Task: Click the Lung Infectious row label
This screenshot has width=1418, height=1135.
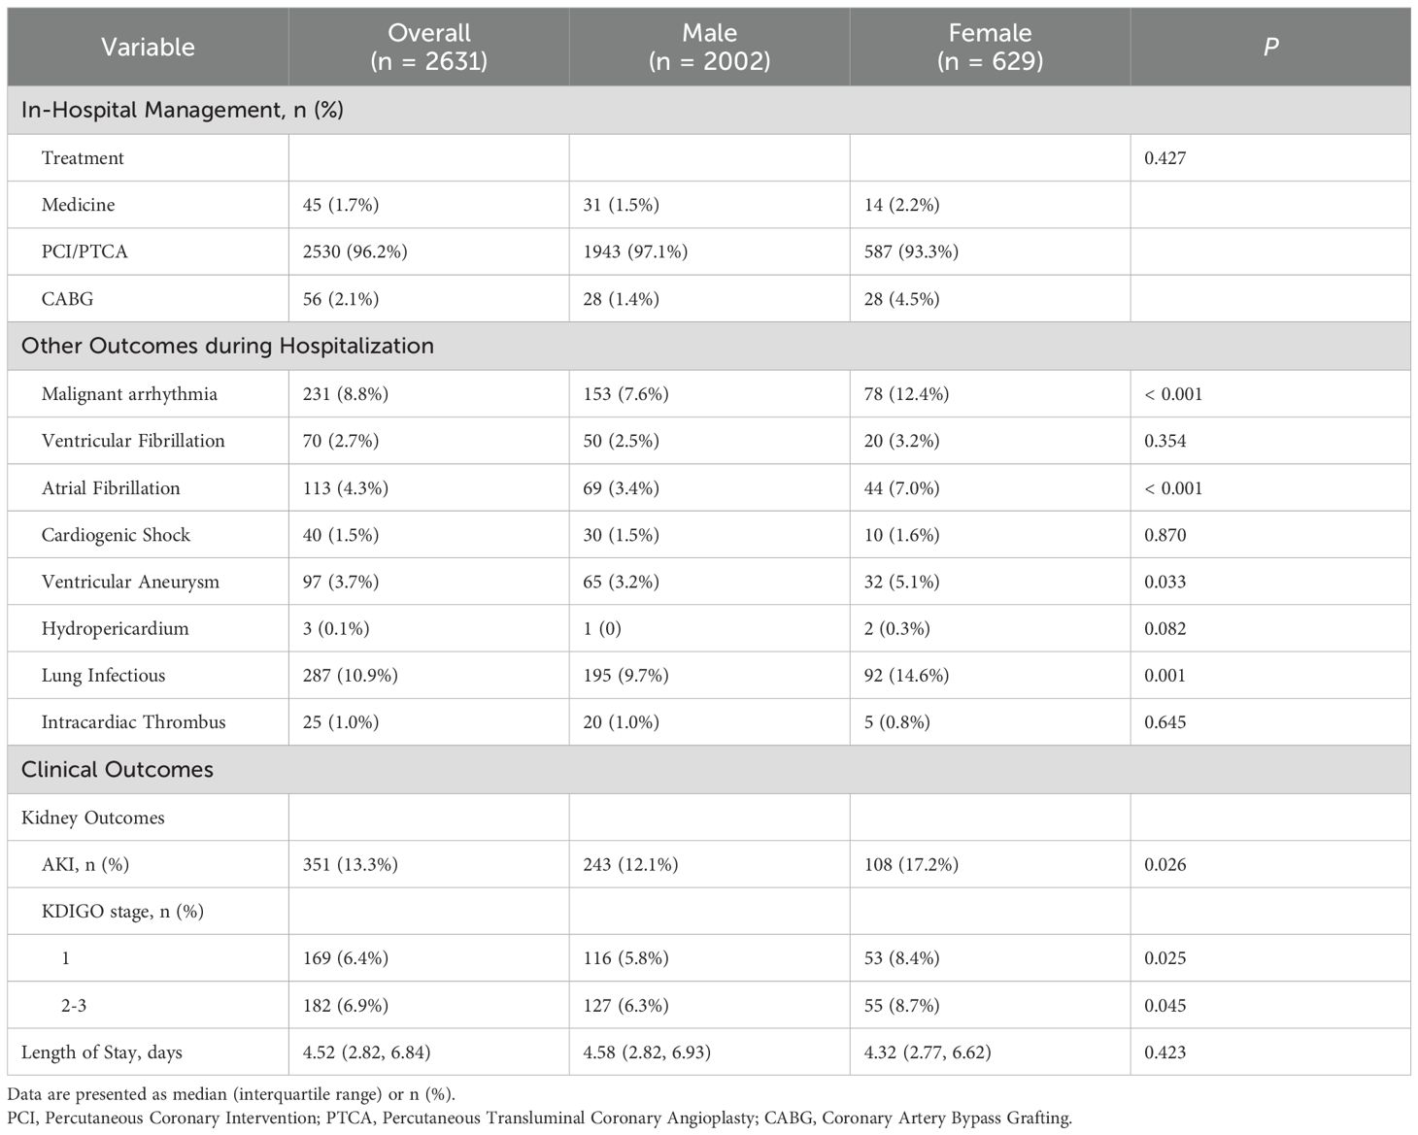Action: pyautogui.click(x=103, y=675)
